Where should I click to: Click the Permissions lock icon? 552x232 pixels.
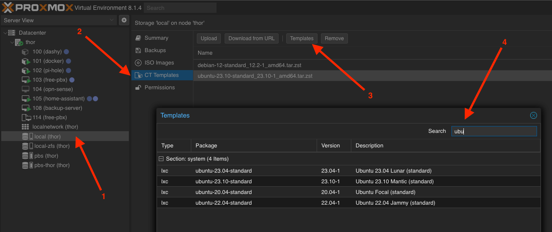coord(138,88)
